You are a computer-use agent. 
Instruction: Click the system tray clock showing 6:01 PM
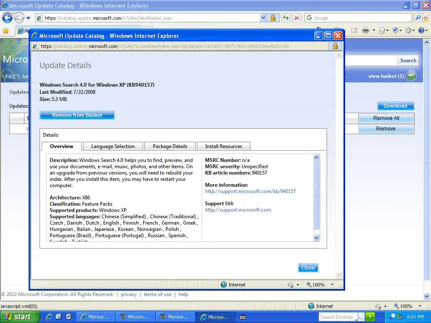pyautogui.click(x=415, y=317)
